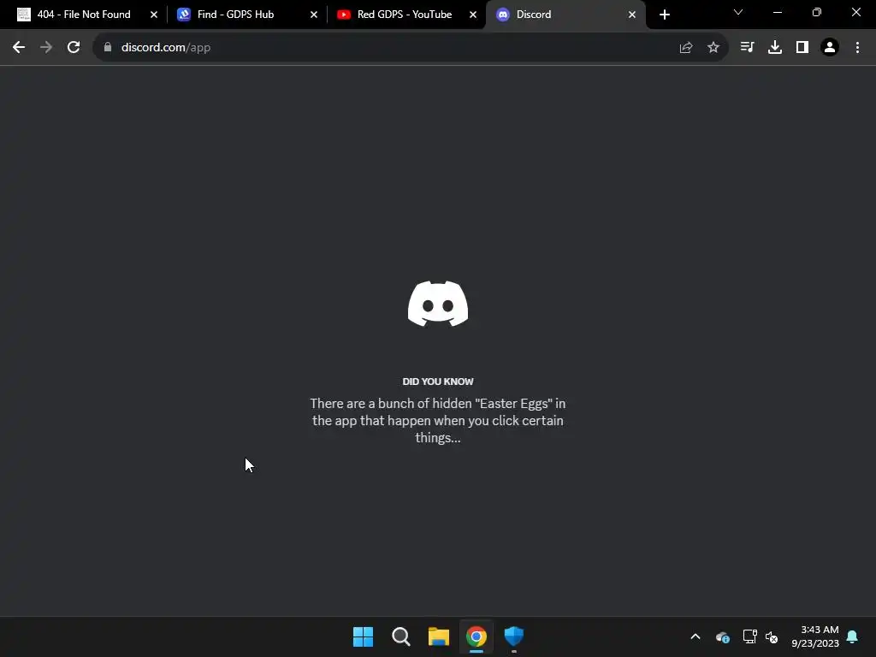This screenshot has width=876, height=657.
Task: Bookmark this tab with star icon
Action: pos(713,48)
